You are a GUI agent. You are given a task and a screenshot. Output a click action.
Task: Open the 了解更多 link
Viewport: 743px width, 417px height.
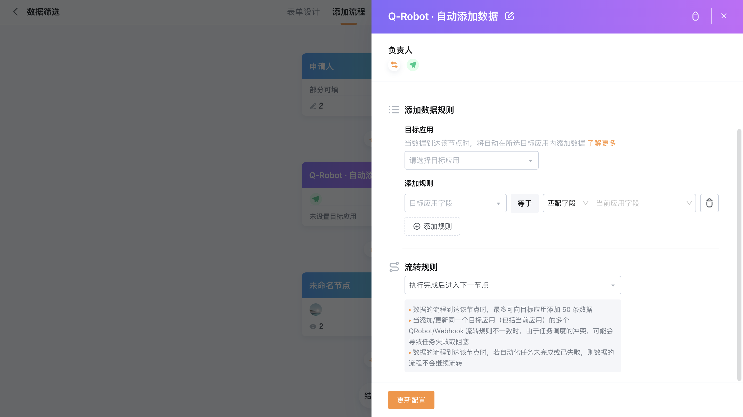[x=601, y=143]
